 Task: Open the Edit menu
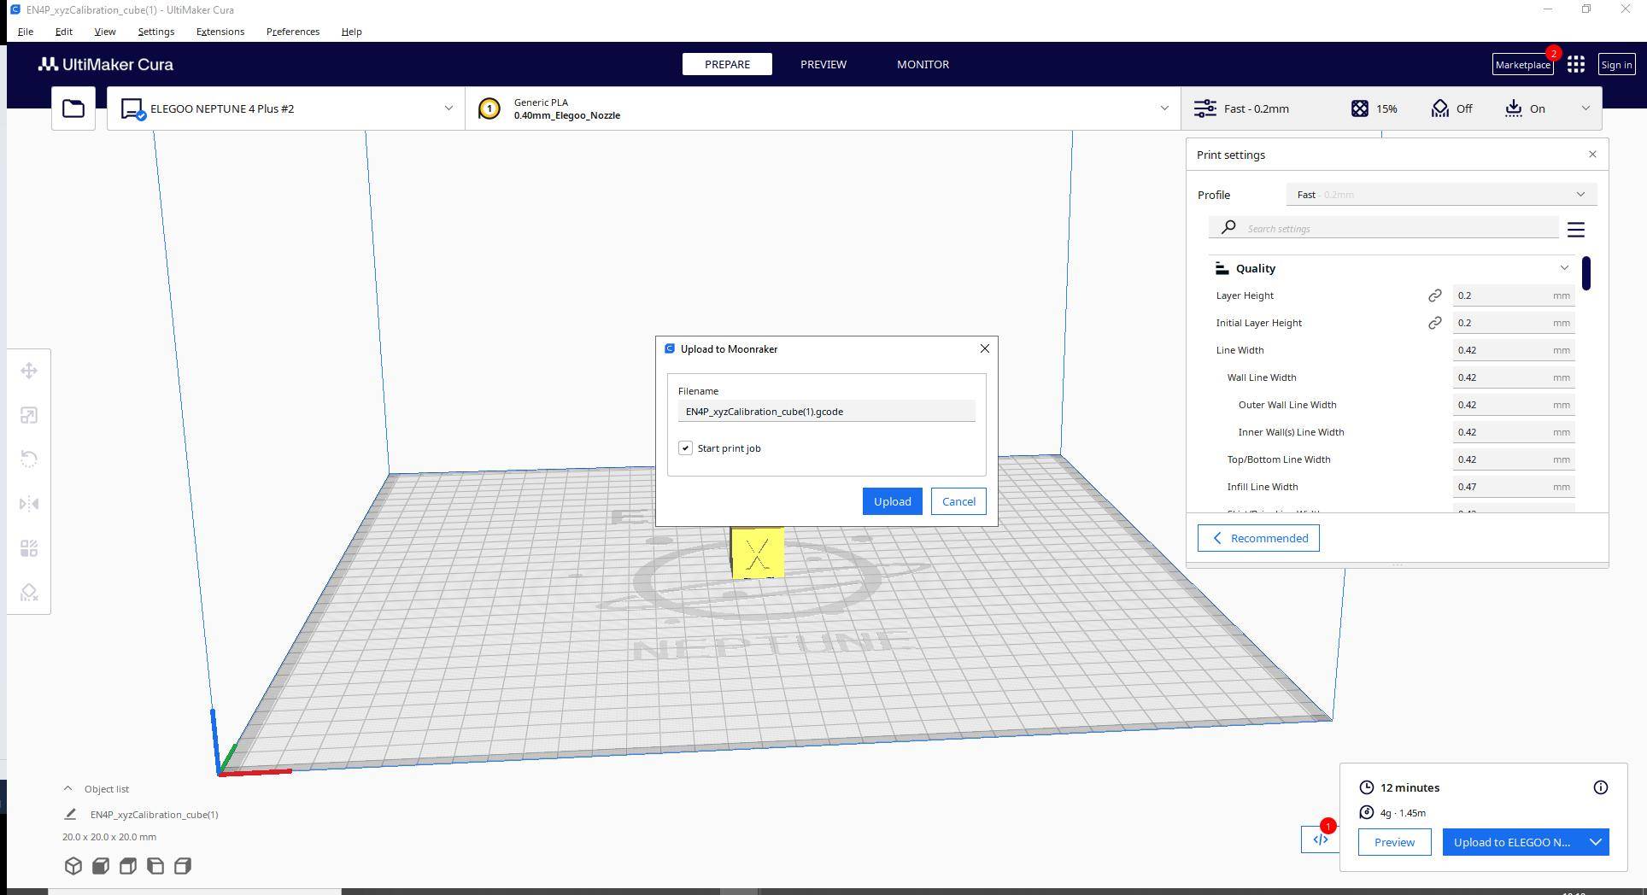[64, 32]
